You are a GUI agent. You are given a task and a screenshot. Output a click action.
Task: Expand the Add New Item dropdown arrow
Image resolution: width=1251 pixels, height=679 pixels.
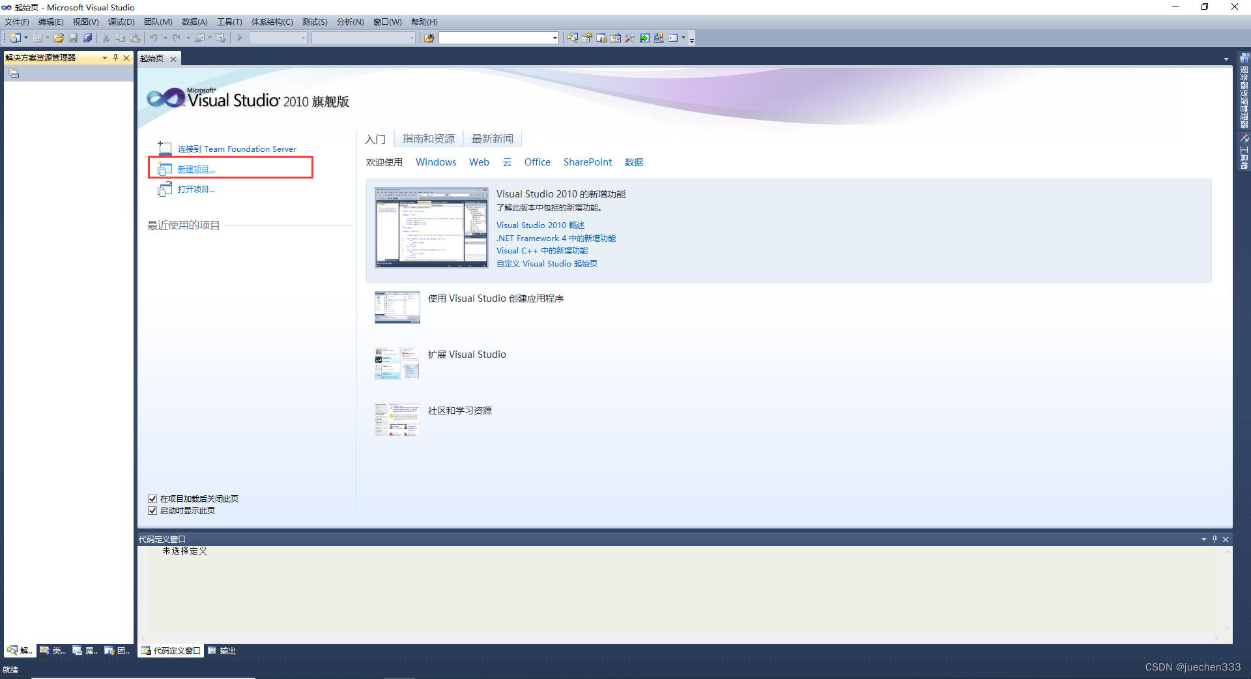click(48, 38)
